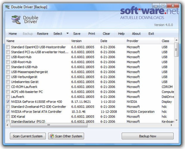The height and width of the screenshot is (149, 185).
Task: Sort list by Class column header
Action: (x=167, y=41)
